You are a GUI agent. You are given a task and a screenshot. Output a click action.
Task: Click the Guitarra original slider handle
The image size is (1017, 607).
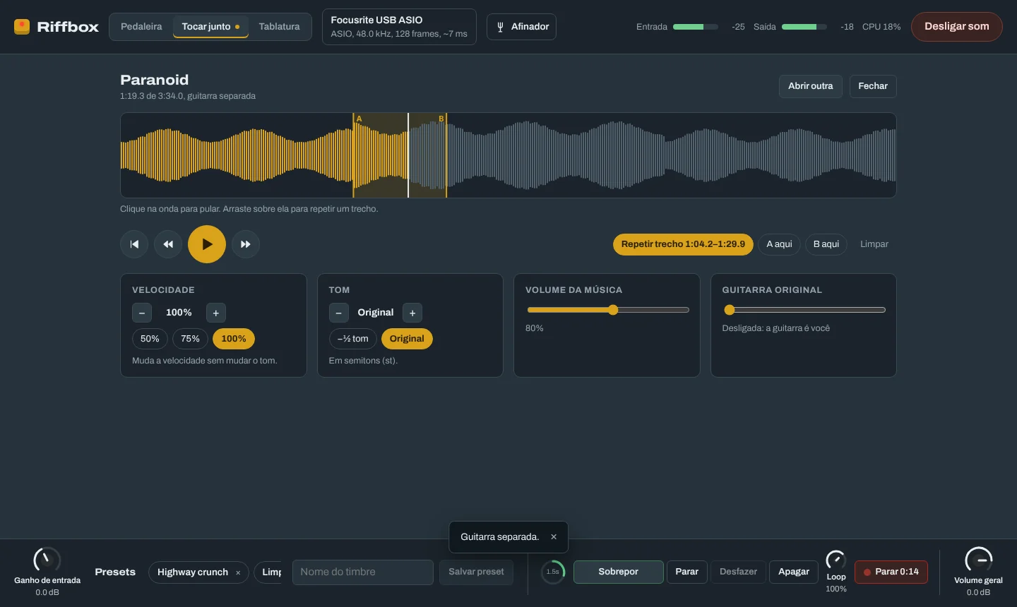[730, 310]
